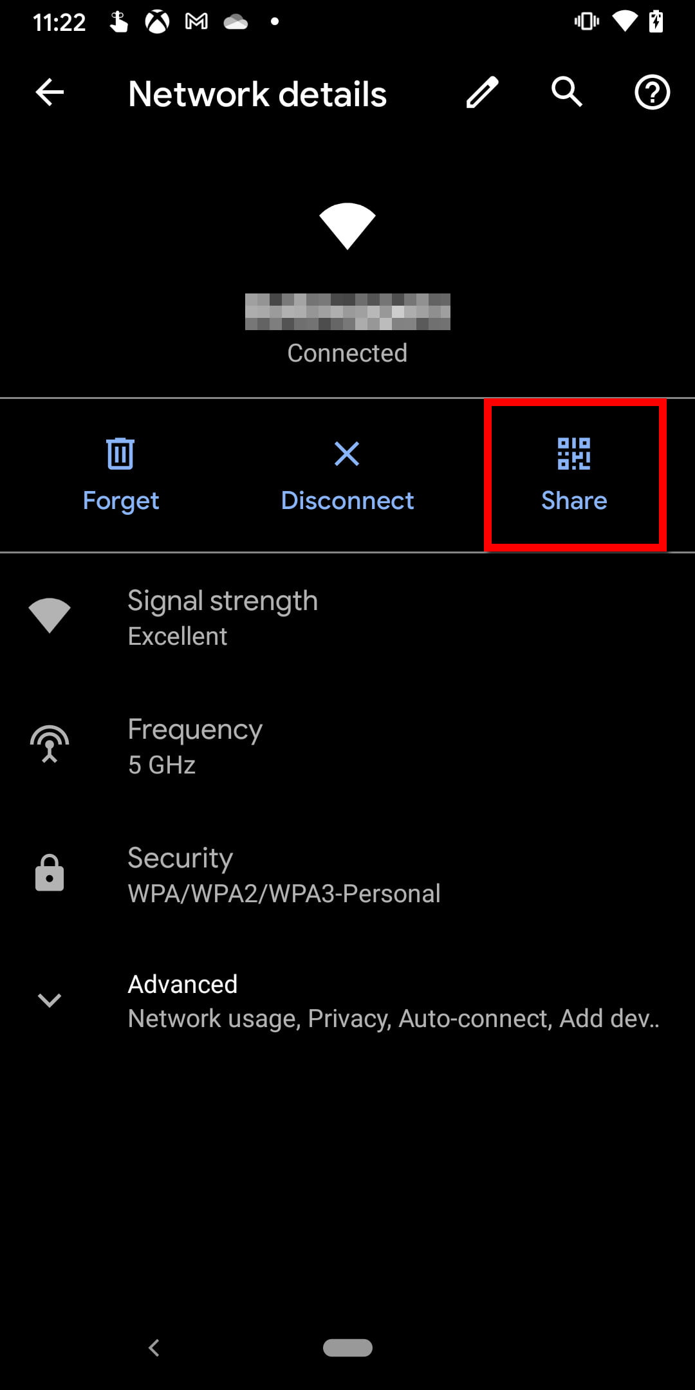Tap the frequency antenna icon
The height and width of the screenshot is (1390, 695).
tap(50, 745)
